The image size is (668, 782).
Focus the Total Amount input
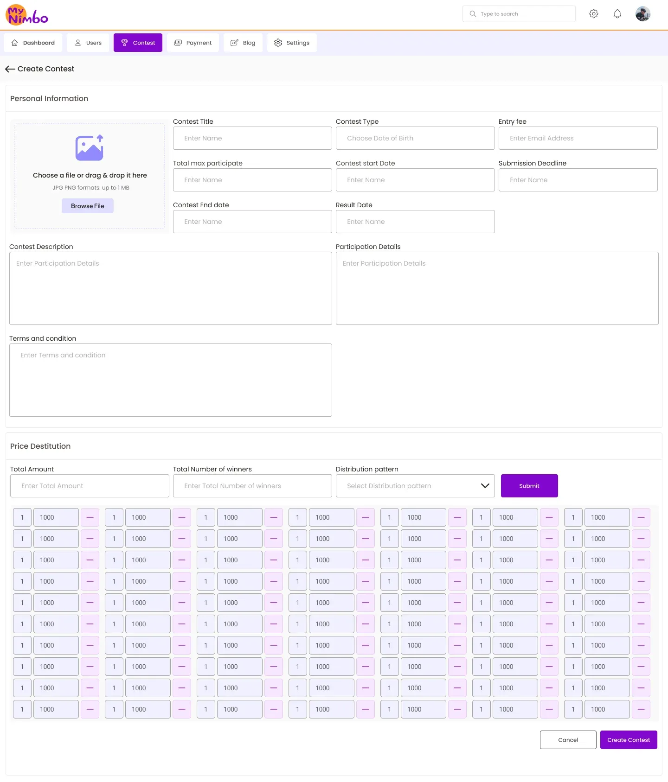tap(90, 486)
